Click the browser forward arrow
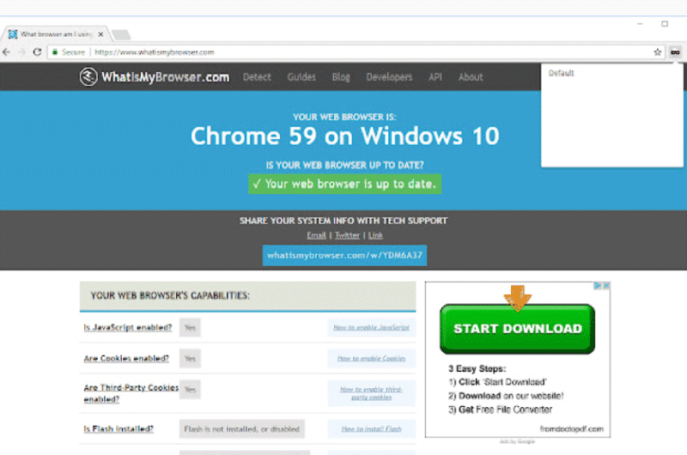 [x=22, y=52]
